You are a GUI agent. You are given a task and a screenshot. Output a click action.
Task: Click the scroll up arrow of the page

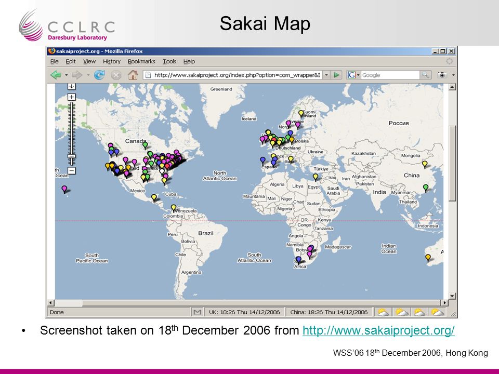[453, 87]
